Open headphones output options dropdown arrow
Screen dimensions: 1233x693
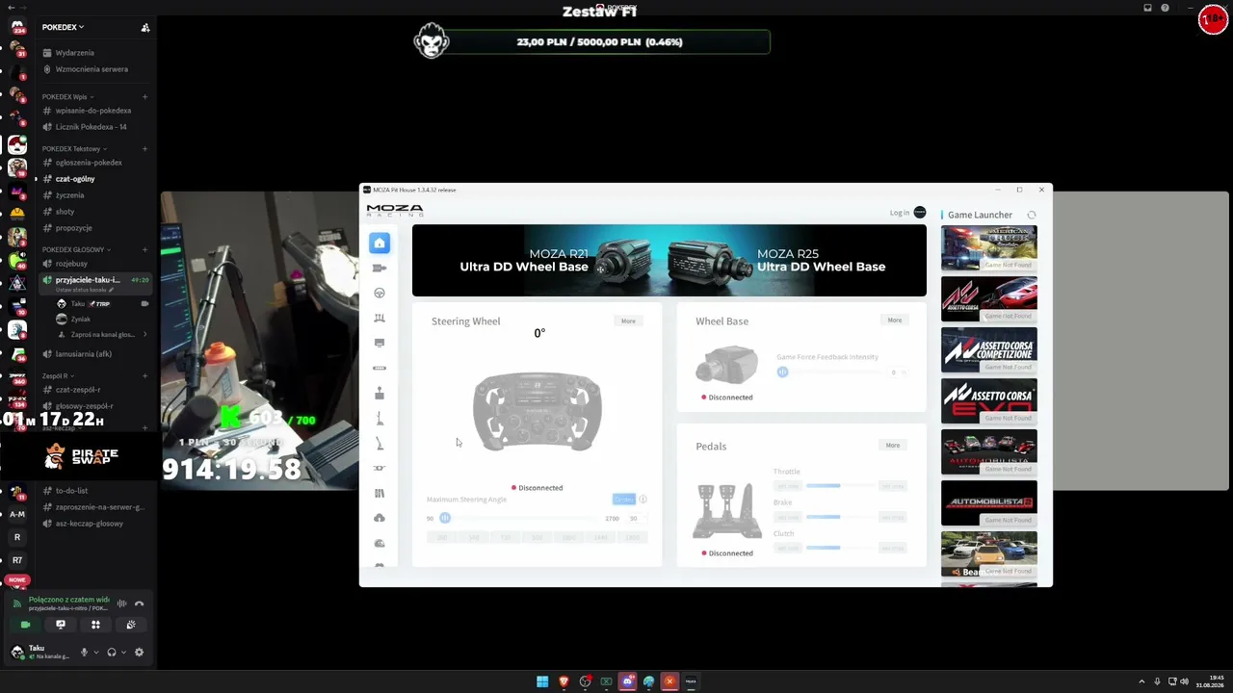pos(123,653)
